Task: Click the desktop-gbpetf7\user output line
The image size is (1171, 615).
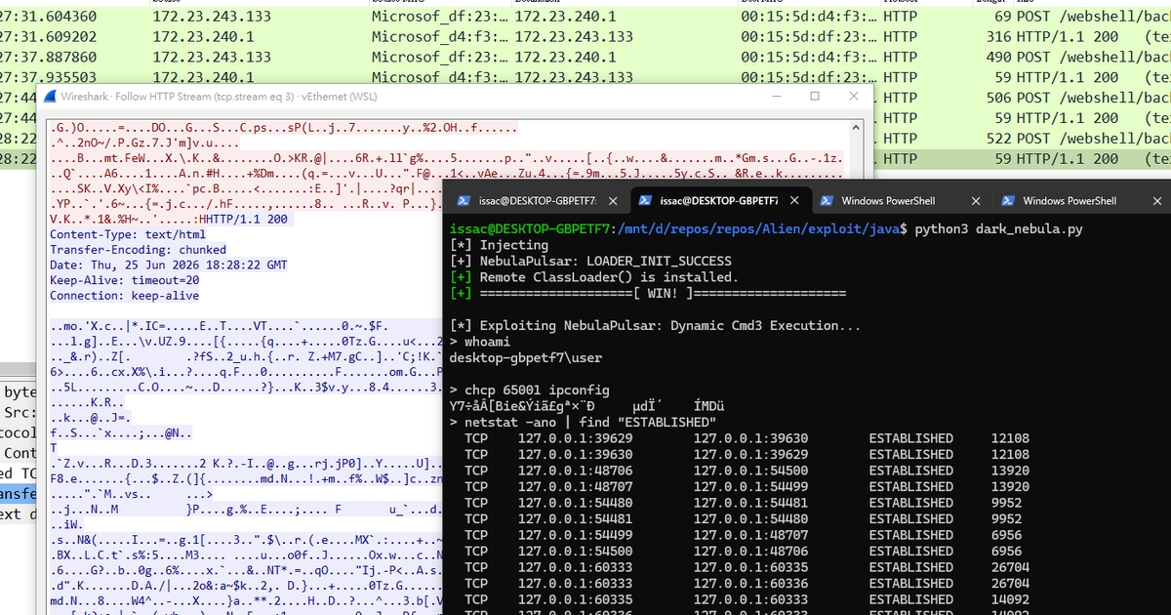Action: click(526, 357)
